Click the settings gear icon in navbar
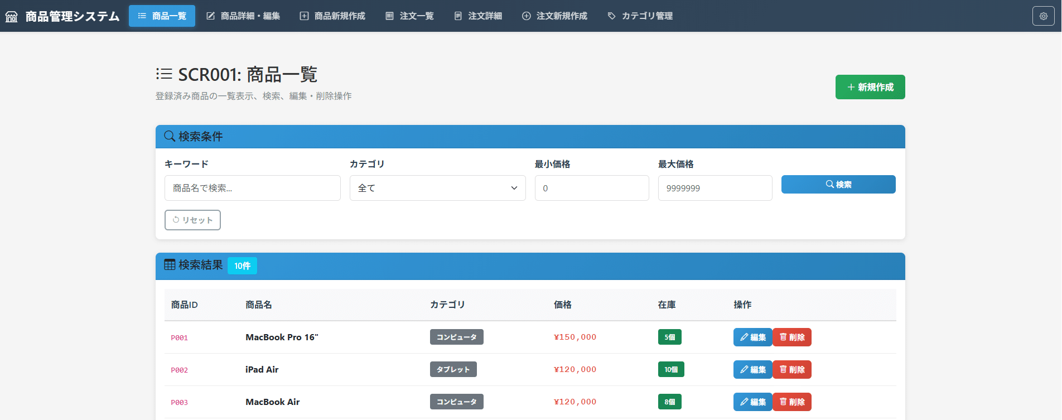The height and width of the screenshot is (420, 1062). (x=1043, y=16)
